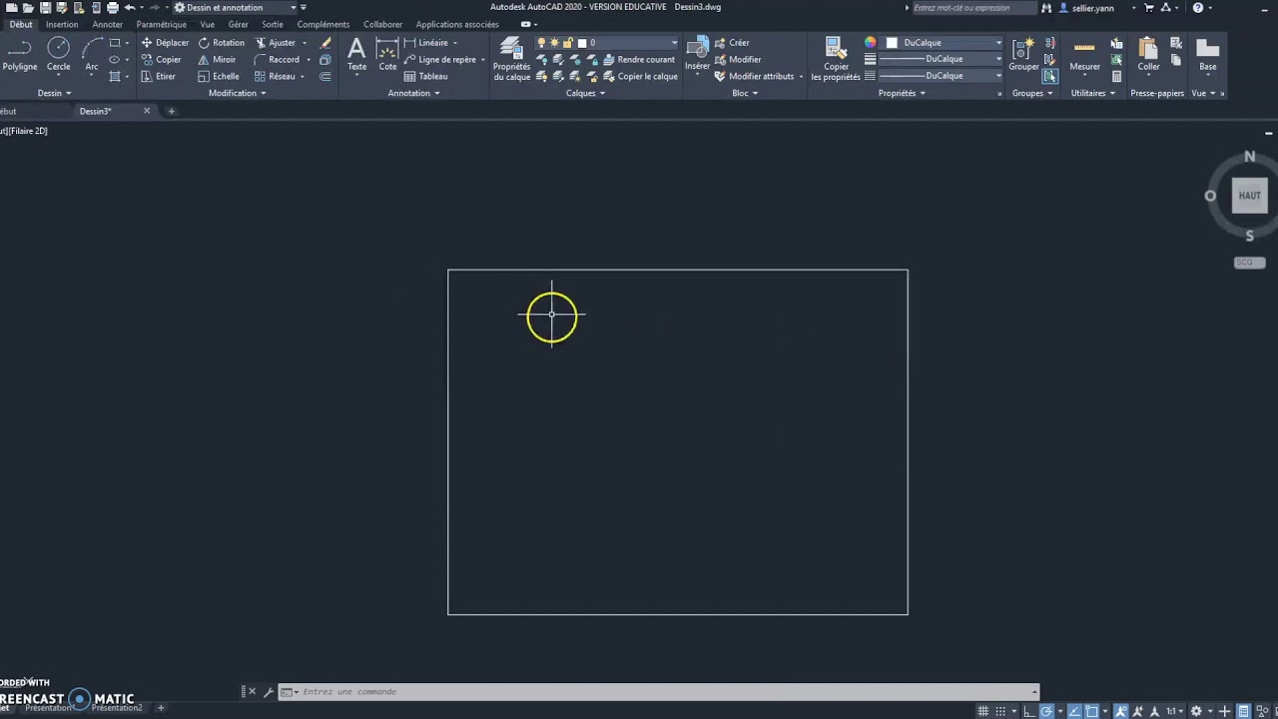The image size is (1278, 719).
Task: Switch to the Annoter ribbon tab
Action: coord(107,24)
